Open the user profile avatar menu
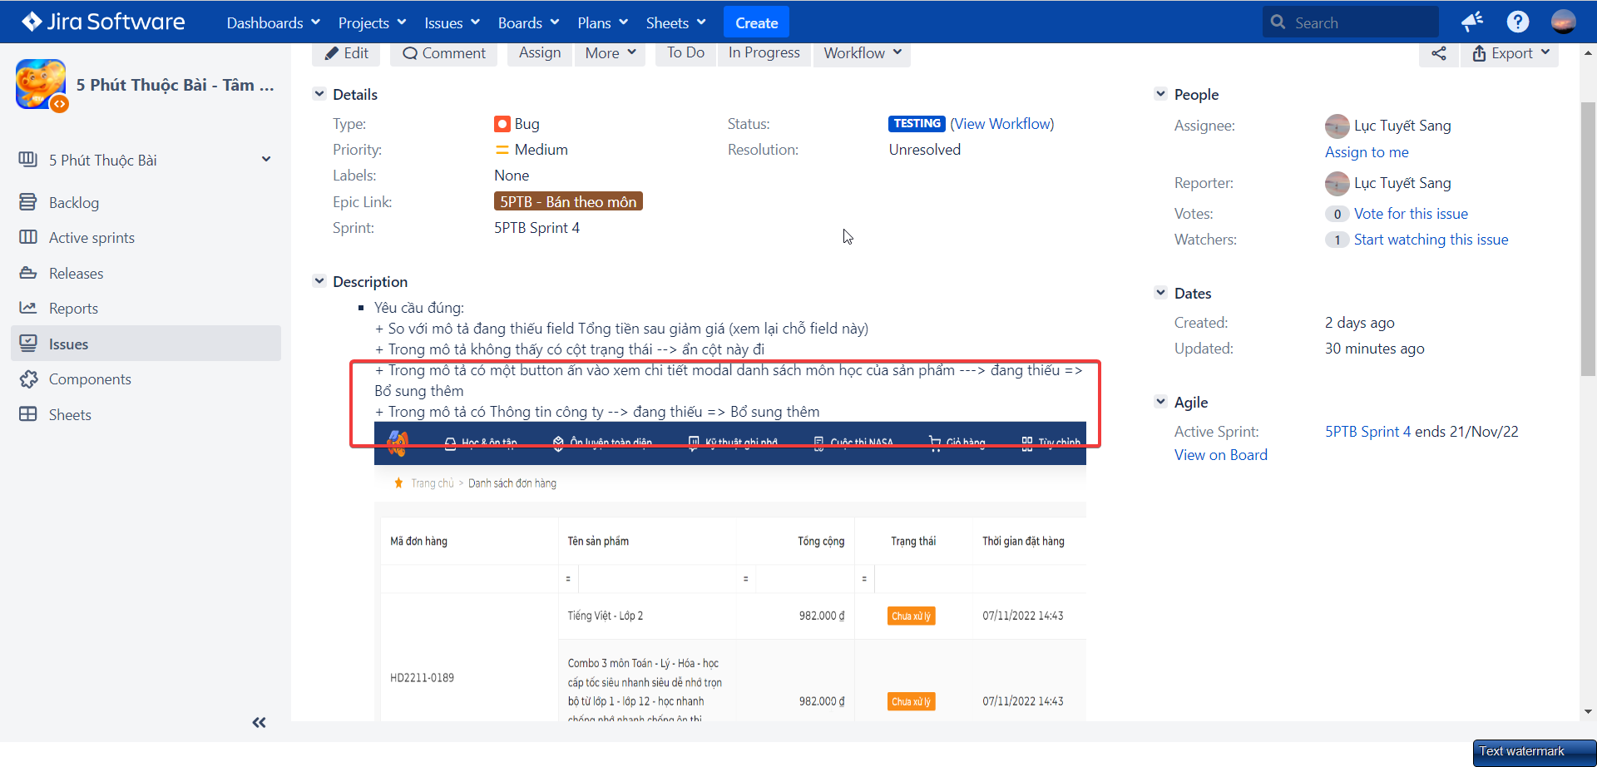The width and height of the screenshot is (1597, 767). (1564, 22)
